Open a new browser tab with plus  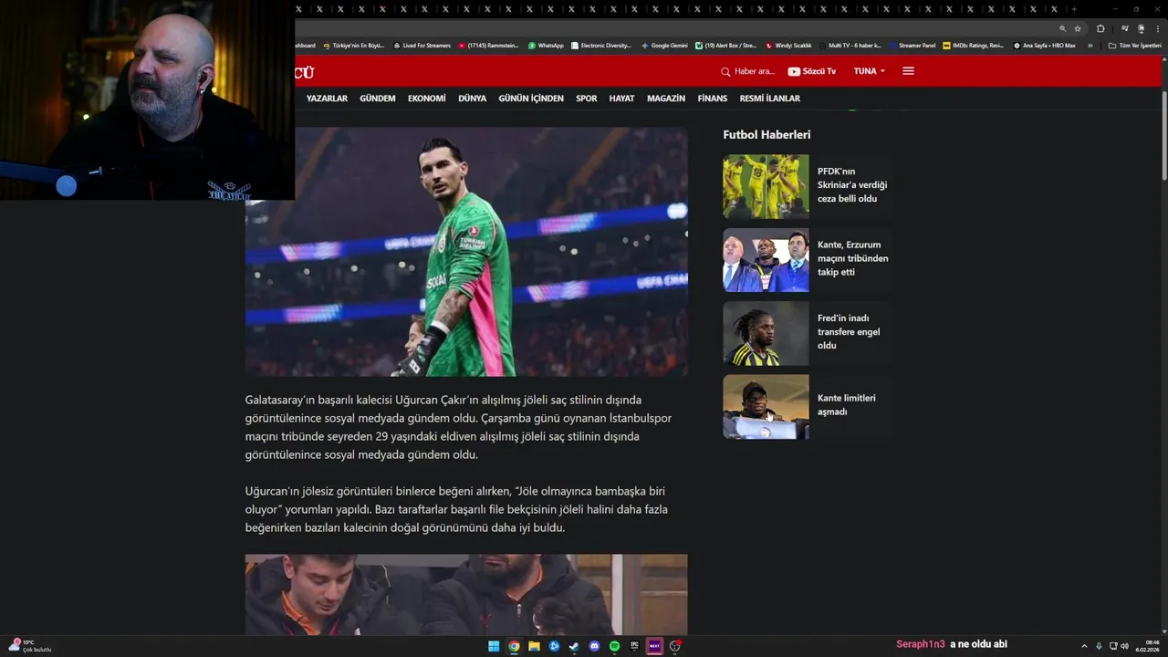1074,9
